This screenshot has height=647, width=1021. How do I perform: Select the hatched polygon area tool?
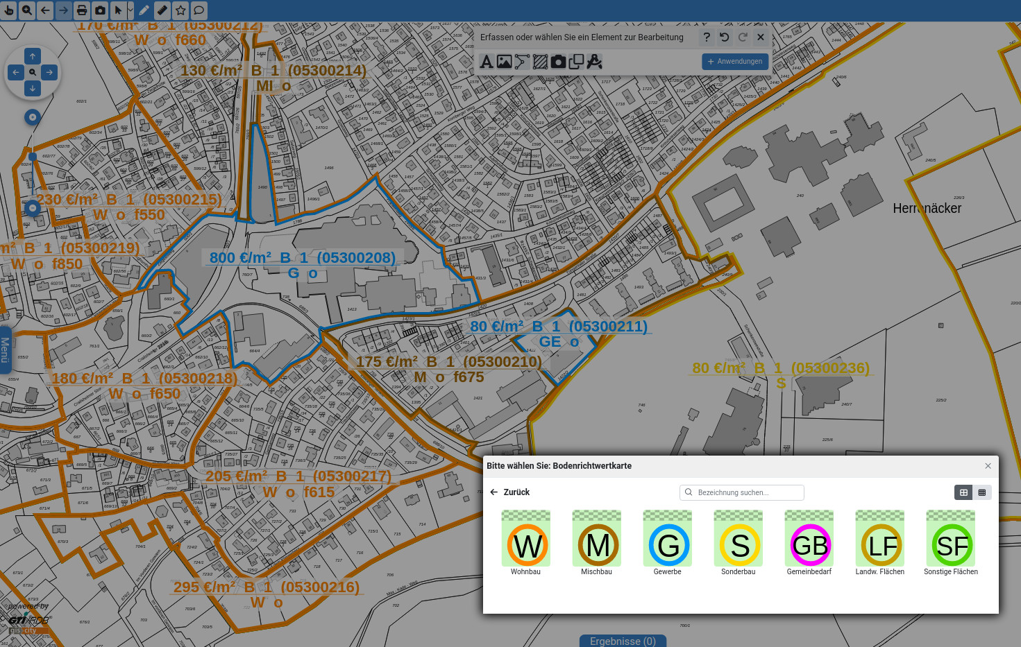tap(540, 62)
